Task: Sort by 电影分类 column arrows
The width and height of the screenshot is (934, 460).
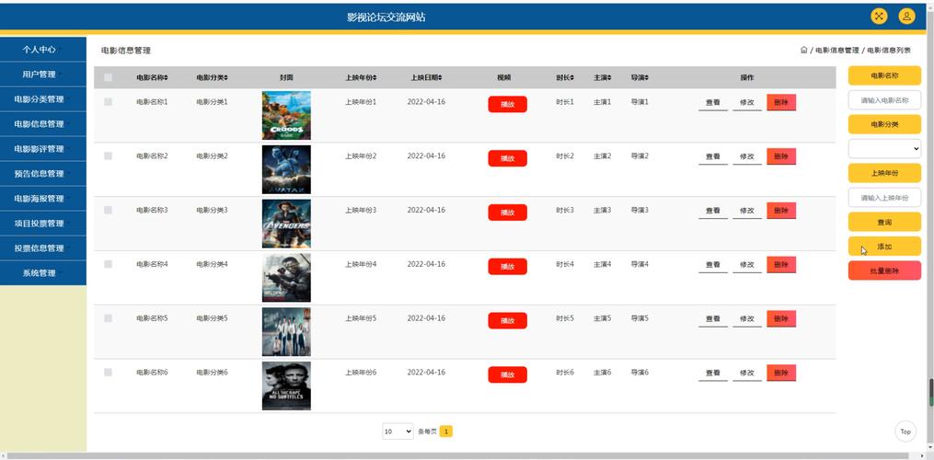Action: pos(226,77)
